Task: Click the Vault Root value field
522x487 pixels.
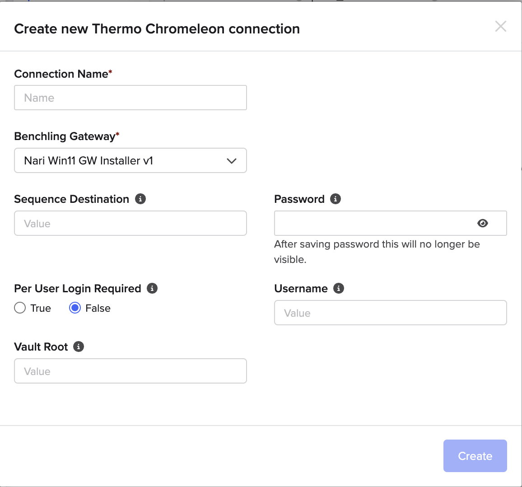Action: pyautogui.click(x=130, y=371)
